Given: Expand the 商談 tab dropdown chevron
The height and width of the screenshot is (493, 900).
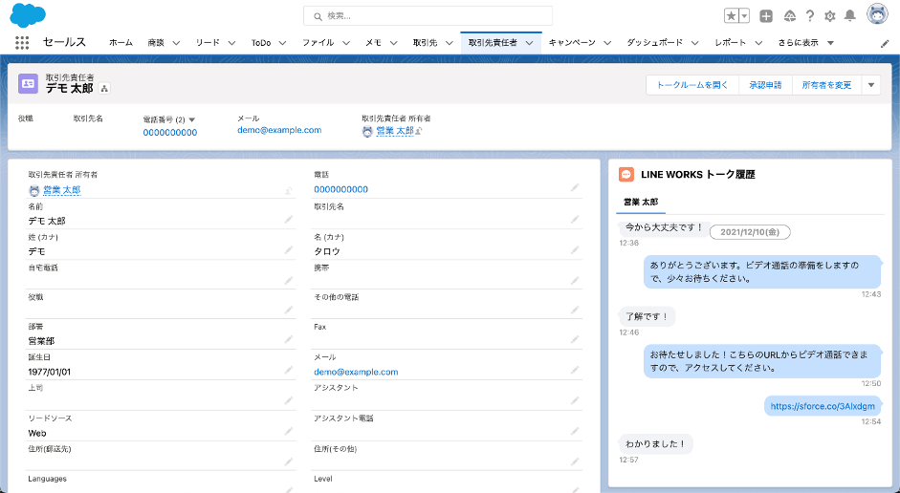Looking at the screenshot, I should 181,43.
